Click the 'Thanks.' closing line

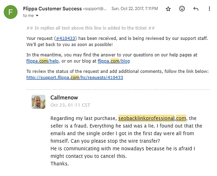pos(60,164)
